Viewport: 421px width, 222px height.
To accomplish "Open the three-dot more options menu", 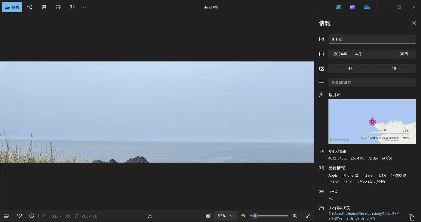I will 86,7.
